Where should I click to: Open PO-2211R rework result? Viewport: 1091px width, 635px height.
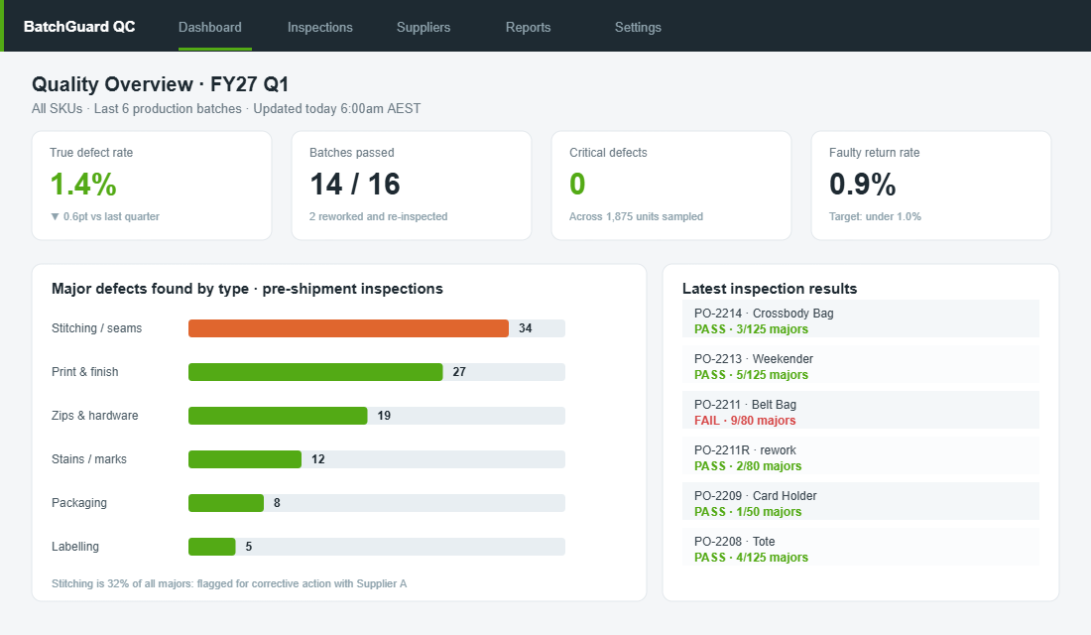[861, 455]
